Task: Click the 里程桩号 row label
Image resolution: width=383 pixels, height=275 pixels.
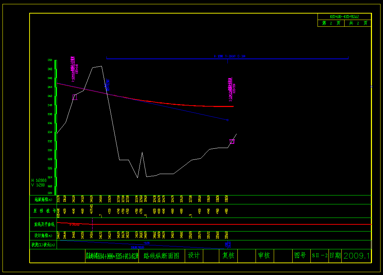Action: (x=43, y=211)
